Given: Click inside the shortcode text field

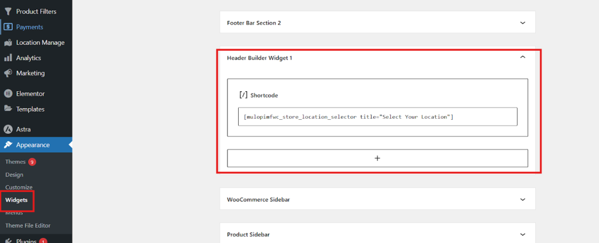Looking at the screenshot, I should tap(377, 117).
